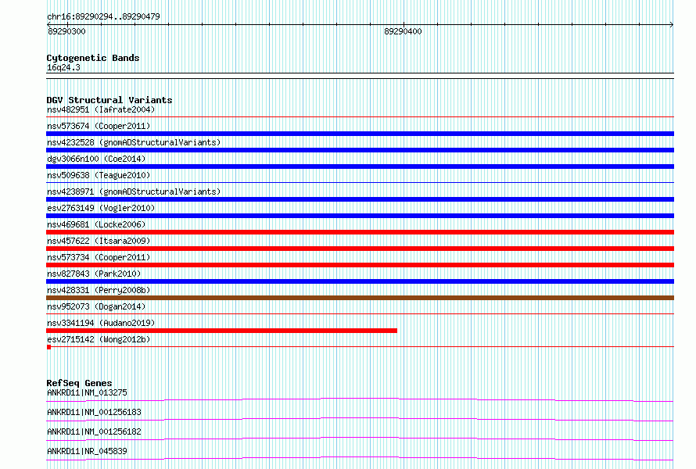Open variant nsv4232528 (gnomADStructuralVariants) label
The image size is (696, 469).
tap(134, 142)
